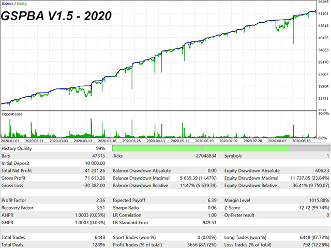Click LR Correlation value 1.00
The width and height of the screenshot is (331, 248).
212,215
